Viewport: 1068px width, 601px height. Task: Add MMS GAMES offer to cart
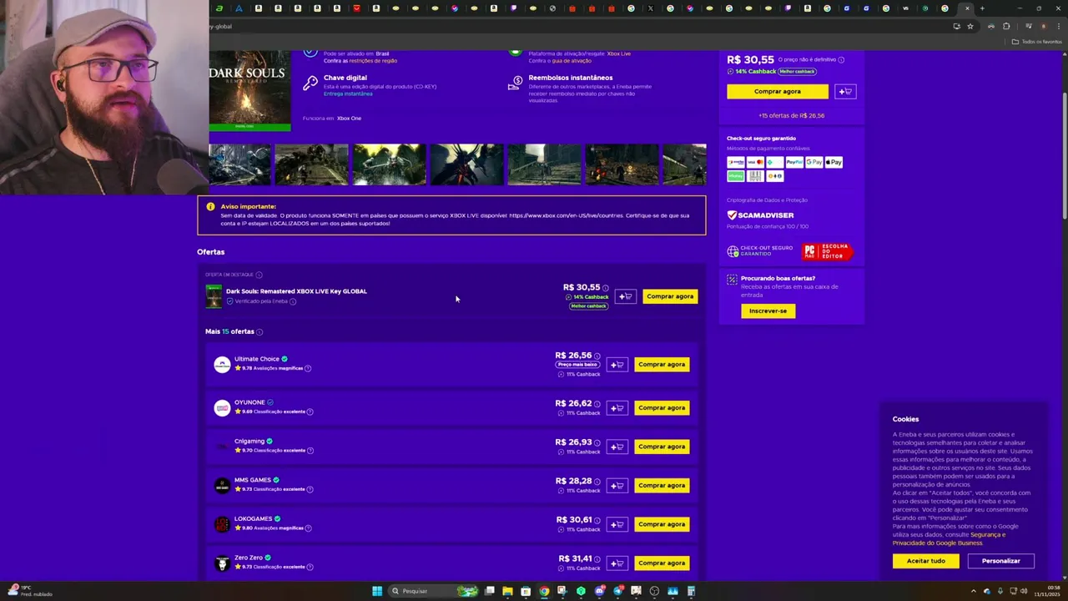point(617,486)
